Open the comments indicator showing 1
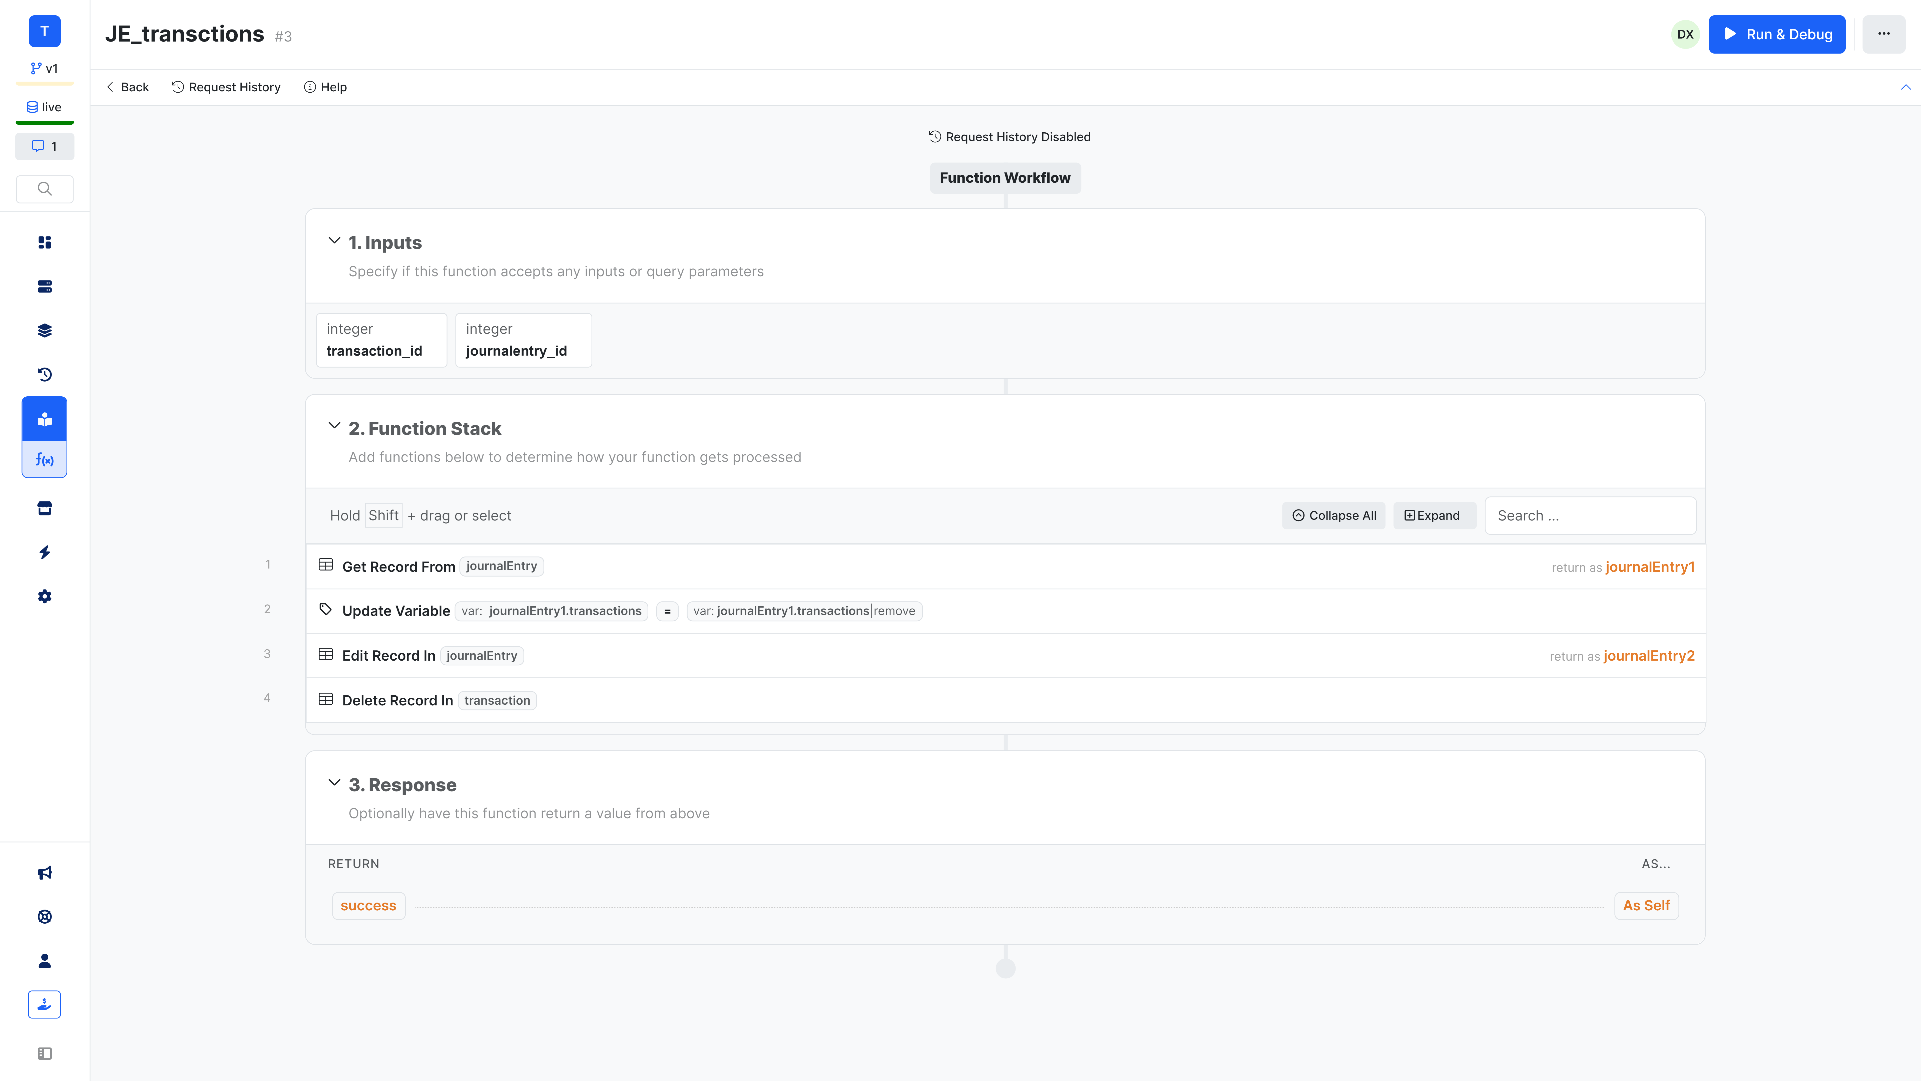 tap(45, 146)
